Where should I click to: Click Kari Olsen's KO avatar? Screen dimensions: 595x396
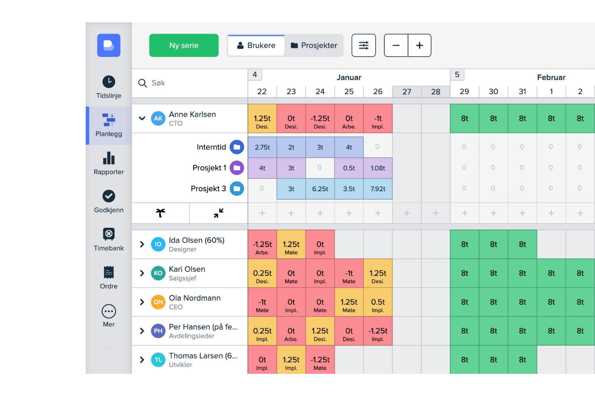click(x=158, y=273)
